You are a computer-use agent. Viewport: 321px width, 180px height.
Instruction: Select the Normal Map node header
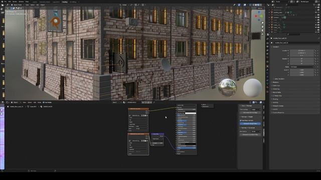(157, 134)
